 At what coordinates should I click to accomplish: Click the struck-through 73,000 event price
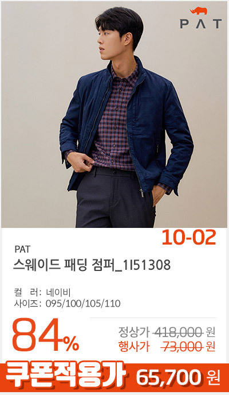181,347
